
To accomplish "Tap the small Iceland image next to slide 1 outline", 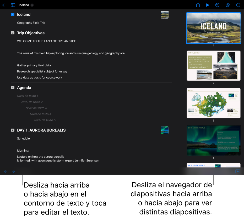I will (165, 15).
